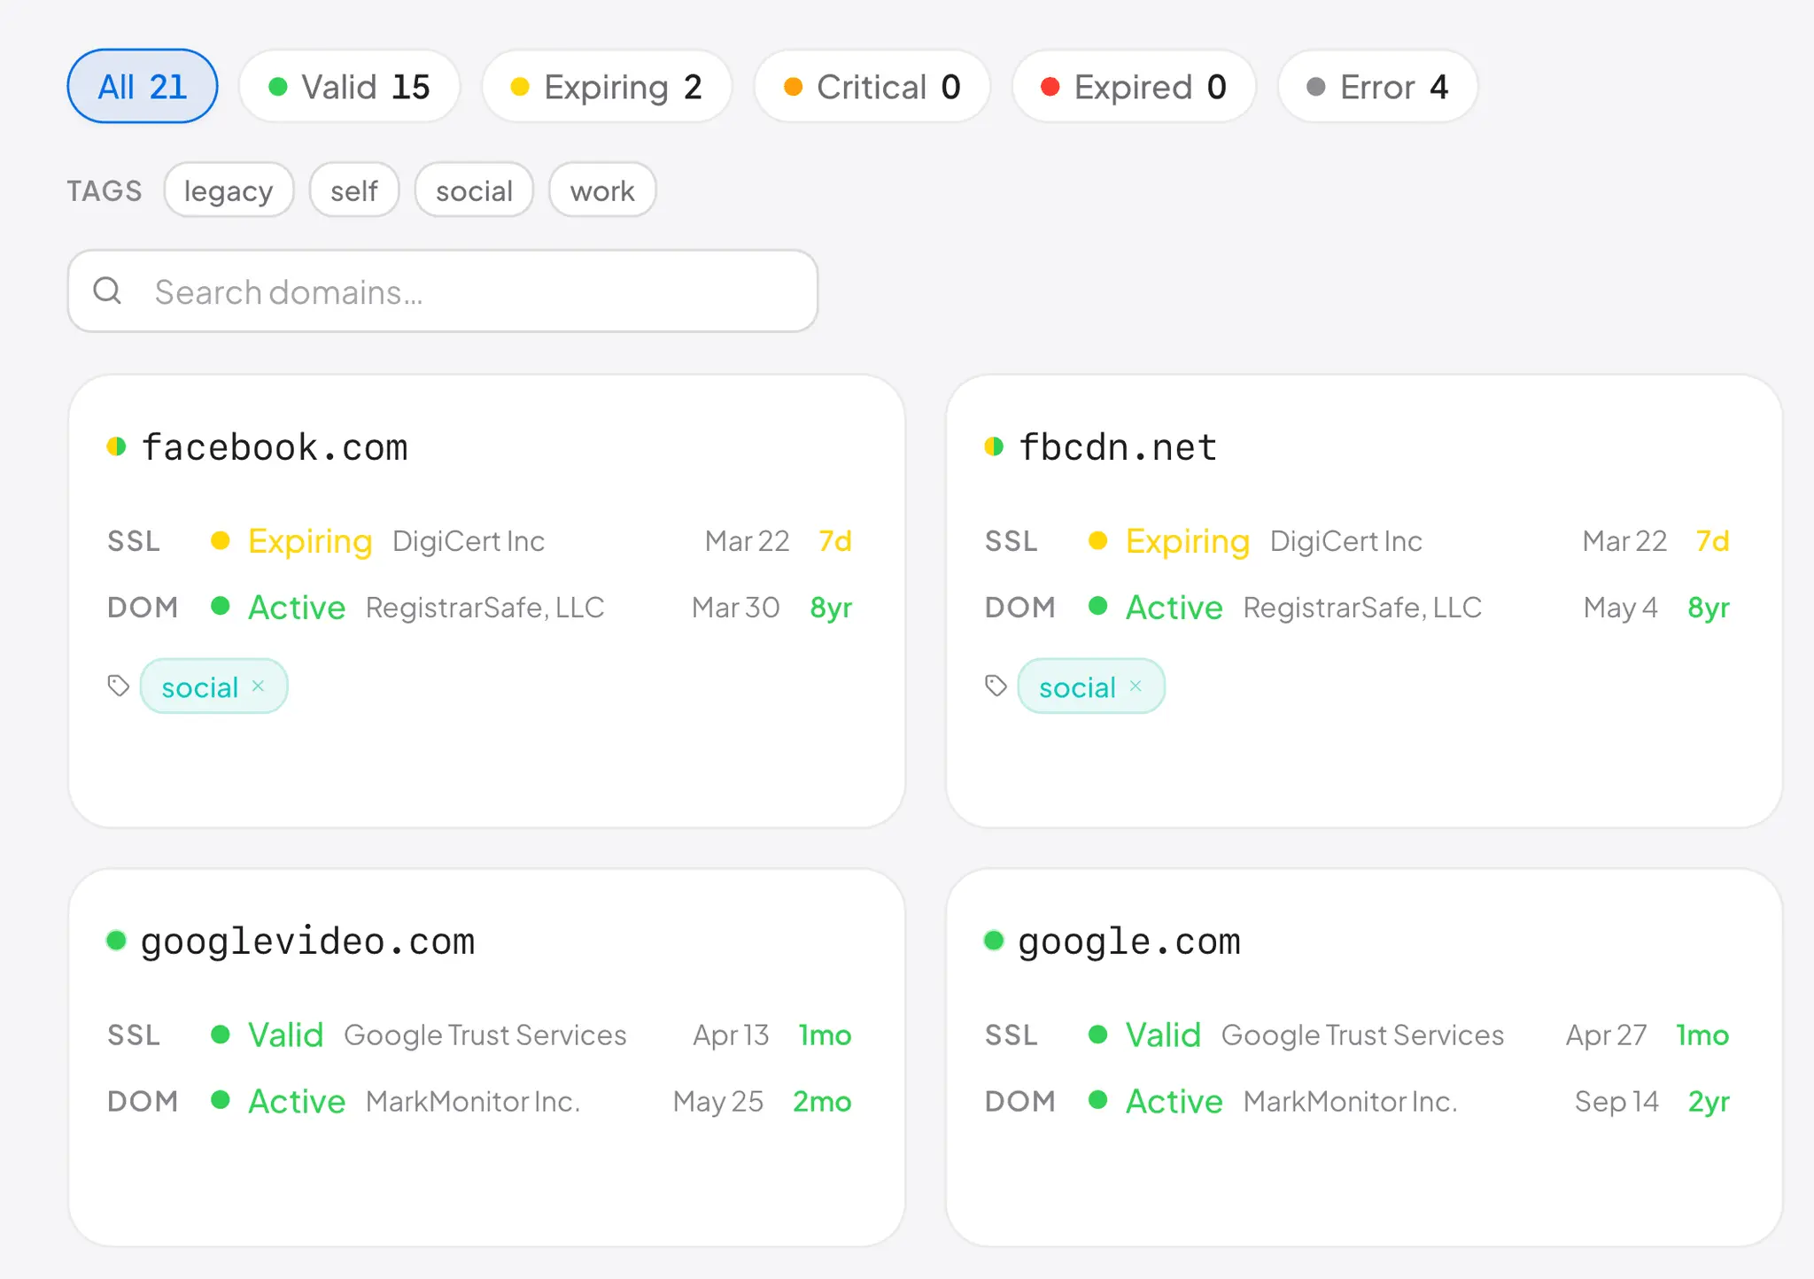Screen dimensions: 1814x1279
Task: Click MarkMonitor Inc. on google.com card
Action: coord(1351,1101)
